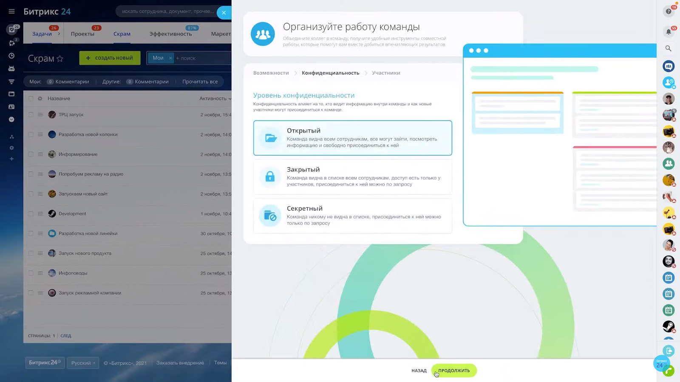Image resolution: width=680 pixels, height=382 pixels.
Task: Toggle the select-all checkbox in header
Action: point(31,98)
